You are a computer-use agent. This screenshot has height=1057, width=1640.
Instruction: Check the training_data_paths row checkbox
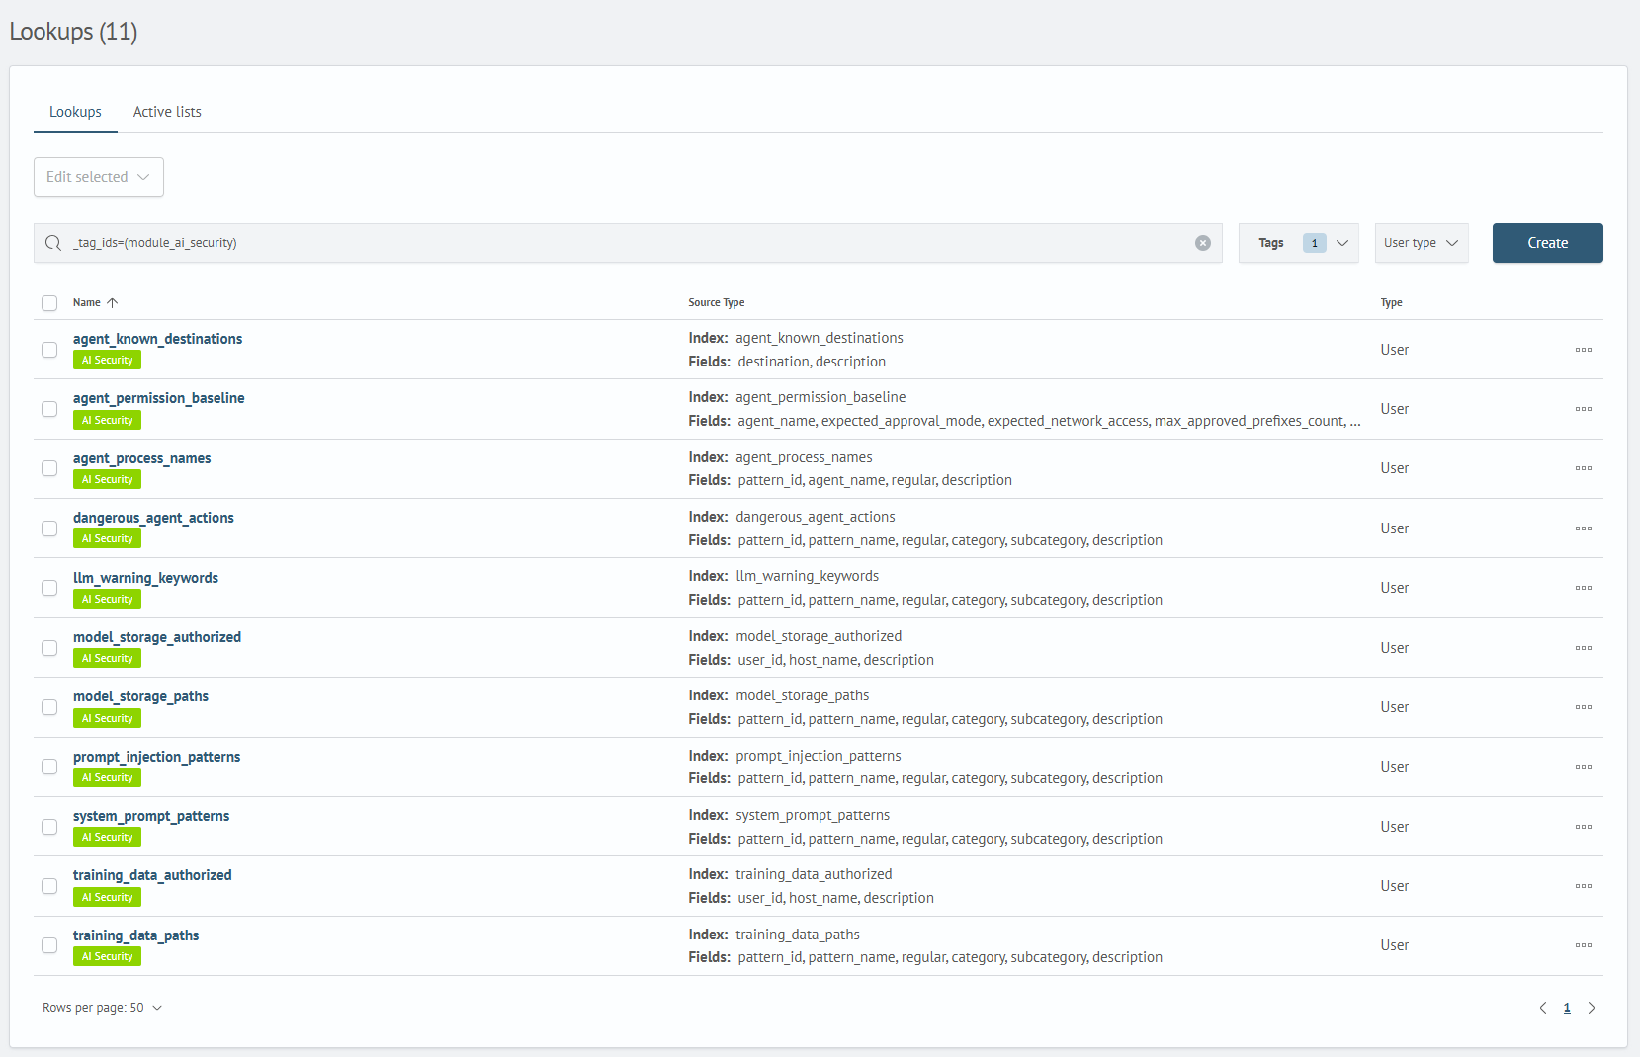(x=49, y=945)
